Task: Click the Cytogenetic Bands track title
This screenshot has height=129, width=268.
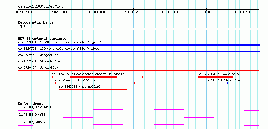Action: tap(36, 22)
